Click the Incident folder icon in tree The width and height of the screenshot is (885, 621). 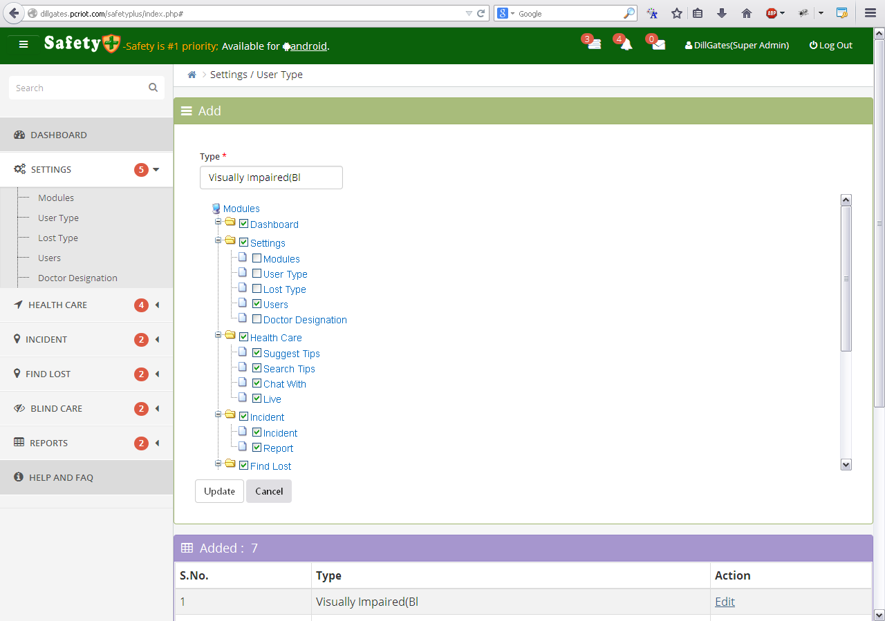tap(230, 414)
